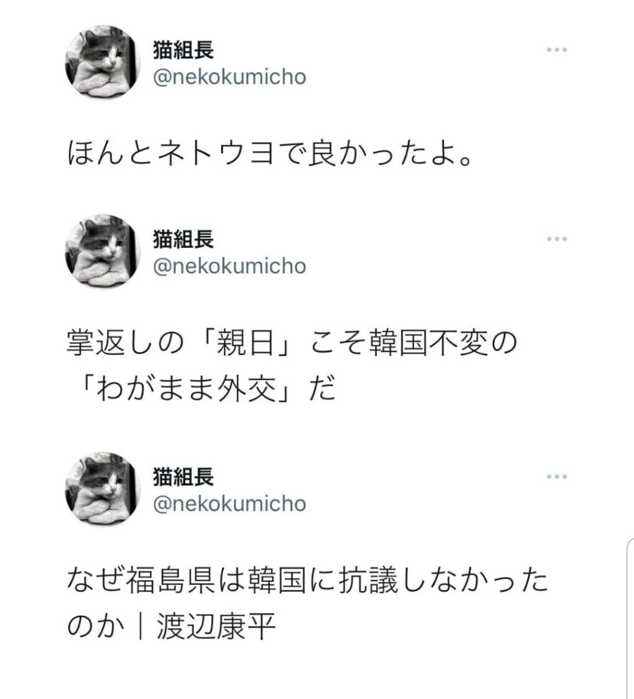The width and height of the screenshot is (634, 699).
Task: Click @nekokumicho handle on the middle tweet
Action: (x=229, y=266)
